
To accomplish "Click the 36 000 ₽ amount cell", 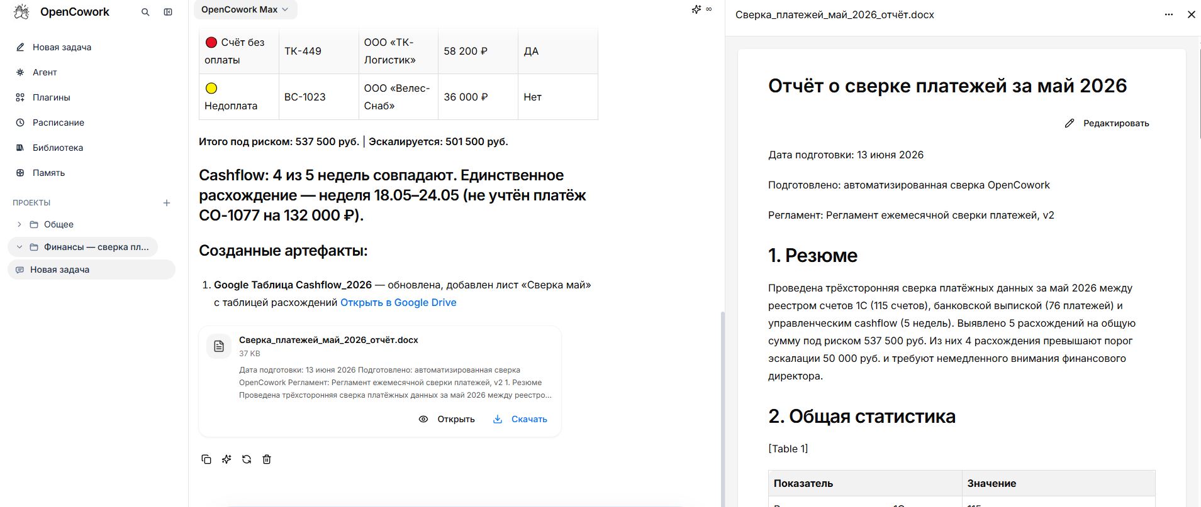I will tap(478, 97).
